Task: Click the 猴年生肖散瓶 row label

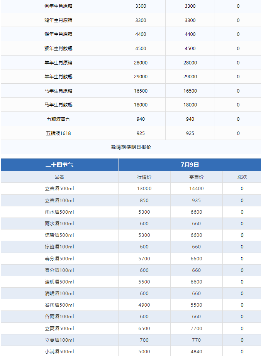Action: click(x=58, y=48)
